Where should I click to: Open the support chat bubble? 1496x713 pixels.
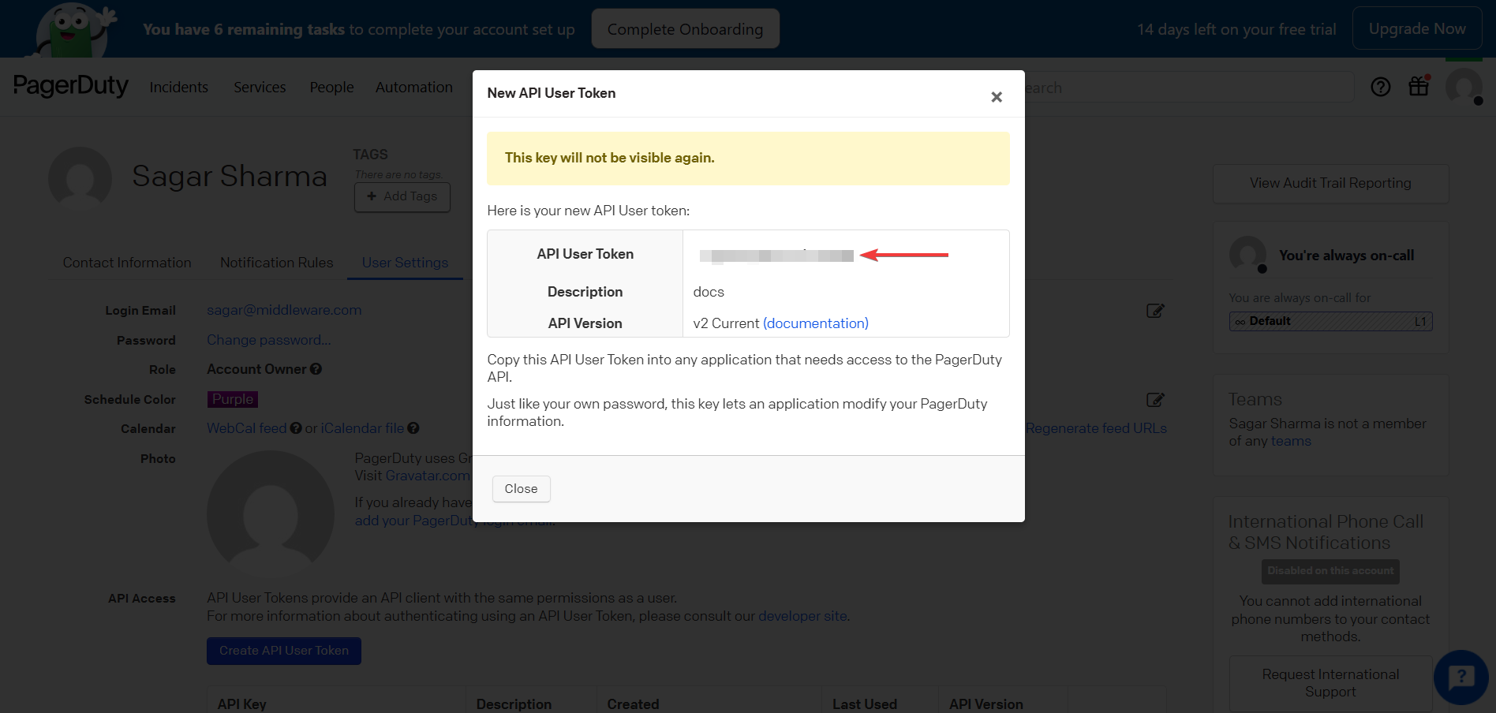[1460, 677]
